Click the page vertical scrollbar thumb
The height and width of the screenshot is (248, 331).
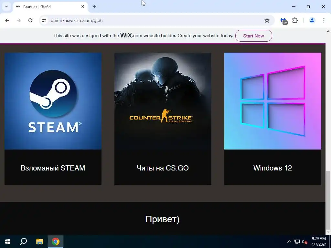click(x=328, y=200)
